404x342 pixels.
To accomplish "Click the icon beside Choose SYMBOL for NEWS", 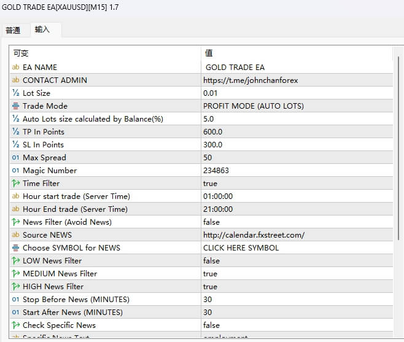I will pyautogui.click(x=16, y=247).
